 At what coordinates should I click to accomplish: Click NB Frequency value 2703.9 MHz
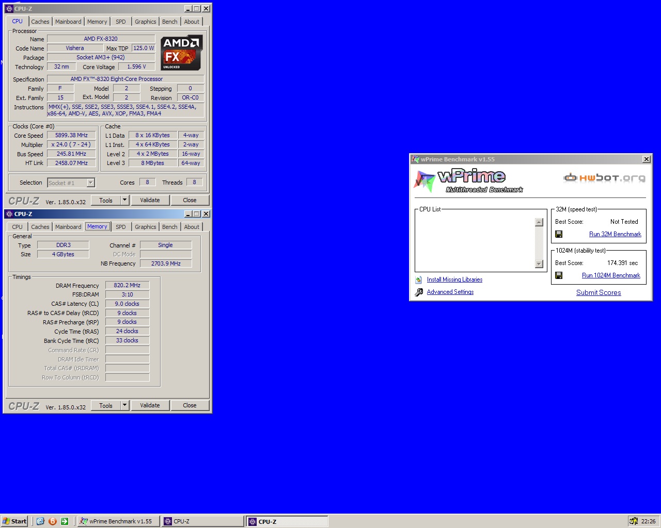(166, 263)
